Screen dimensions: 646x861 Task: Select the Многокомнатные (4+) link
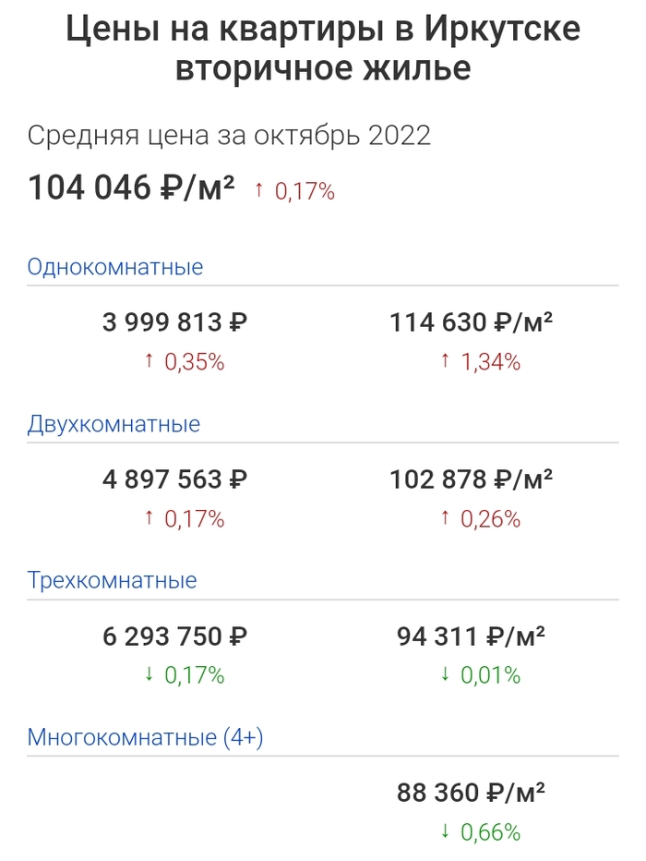(147, 738)
